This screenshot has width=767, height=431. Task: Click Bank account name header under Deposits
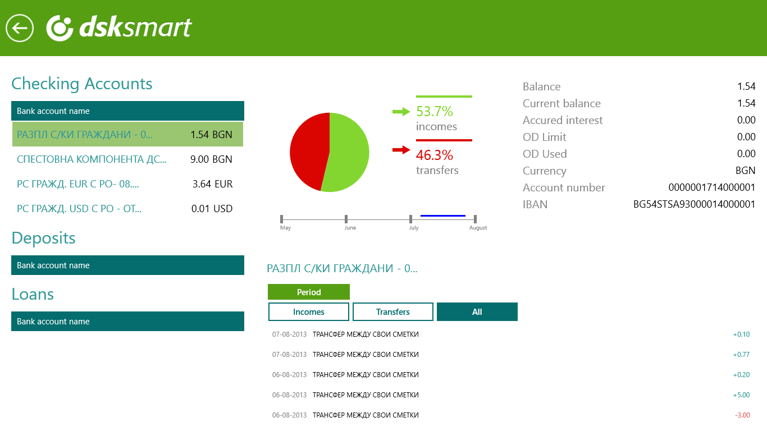[x=127, y=265]
